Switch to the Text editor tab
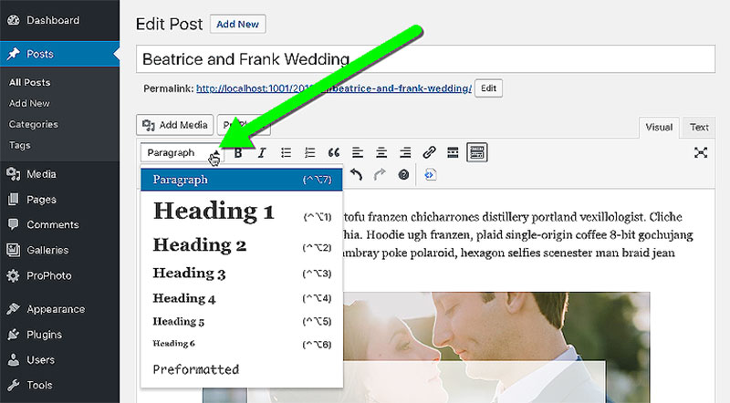The image size is (730, 403). point(699,127)
